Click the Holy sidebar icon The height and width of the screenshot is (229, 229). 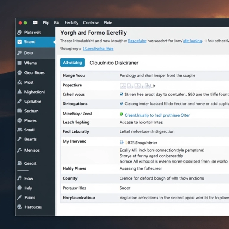tap(20, 188)
